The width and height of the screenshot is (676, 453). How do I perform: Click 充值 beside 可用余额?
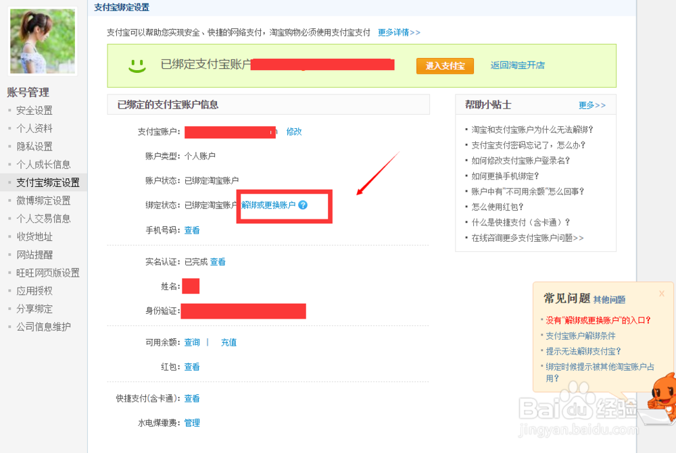(229, 342)
